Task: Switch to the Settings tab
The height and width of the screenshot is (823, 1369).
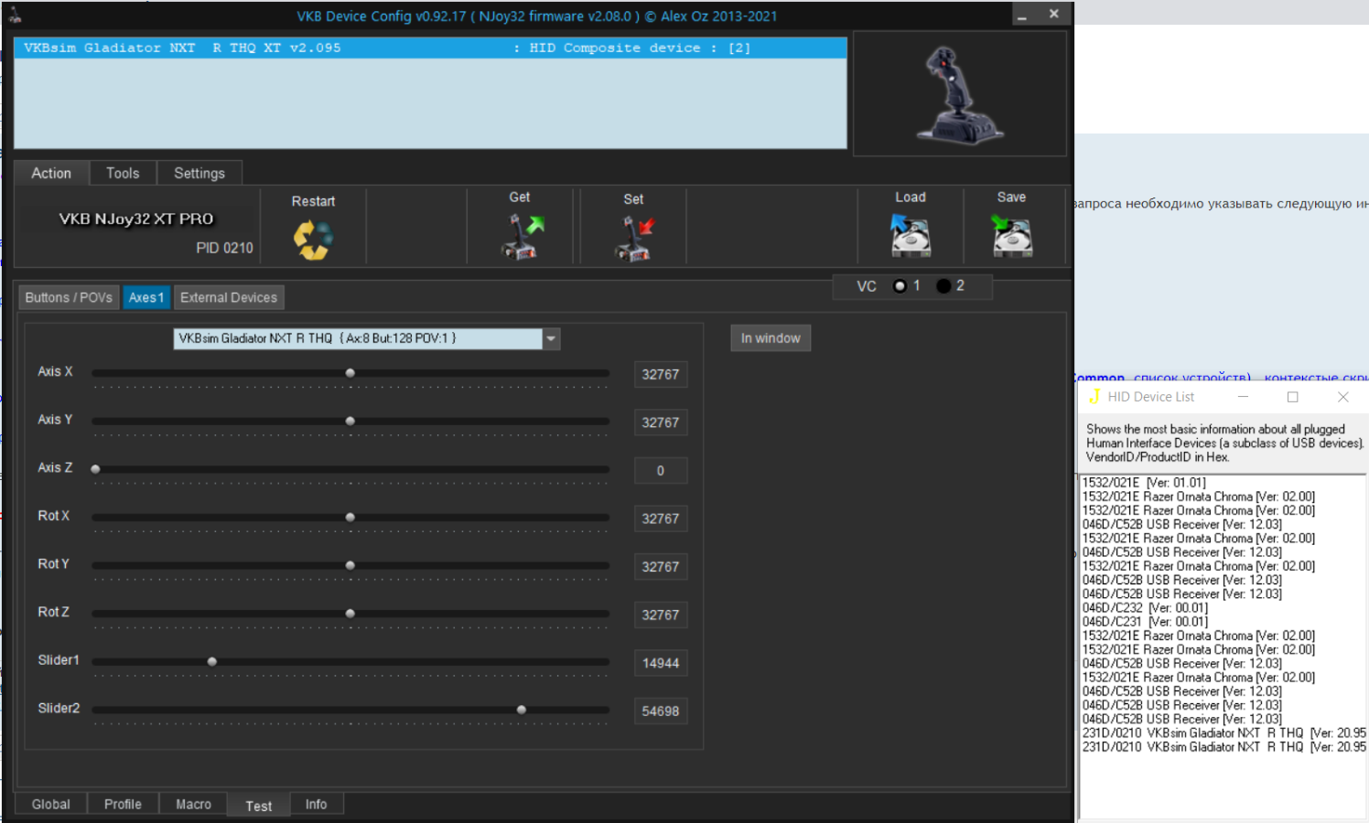Action: click(x=199, y=173)
